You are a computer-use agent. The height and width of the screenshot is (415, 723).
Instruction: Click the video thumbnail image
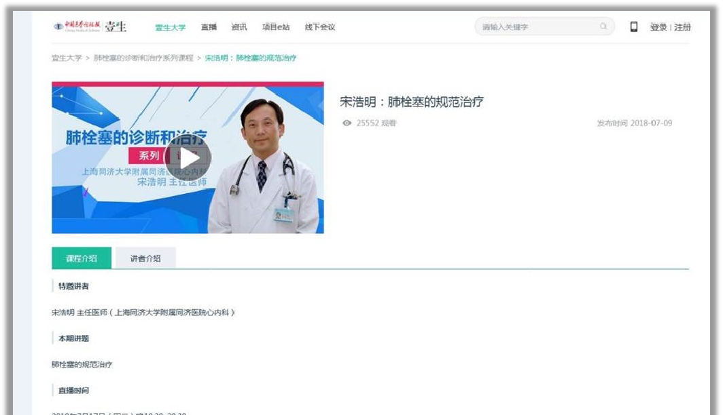tap(188, 158)
